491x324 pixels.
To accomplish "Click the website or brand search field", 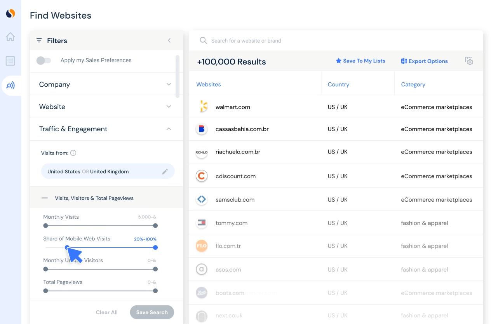I will (336, 40).
